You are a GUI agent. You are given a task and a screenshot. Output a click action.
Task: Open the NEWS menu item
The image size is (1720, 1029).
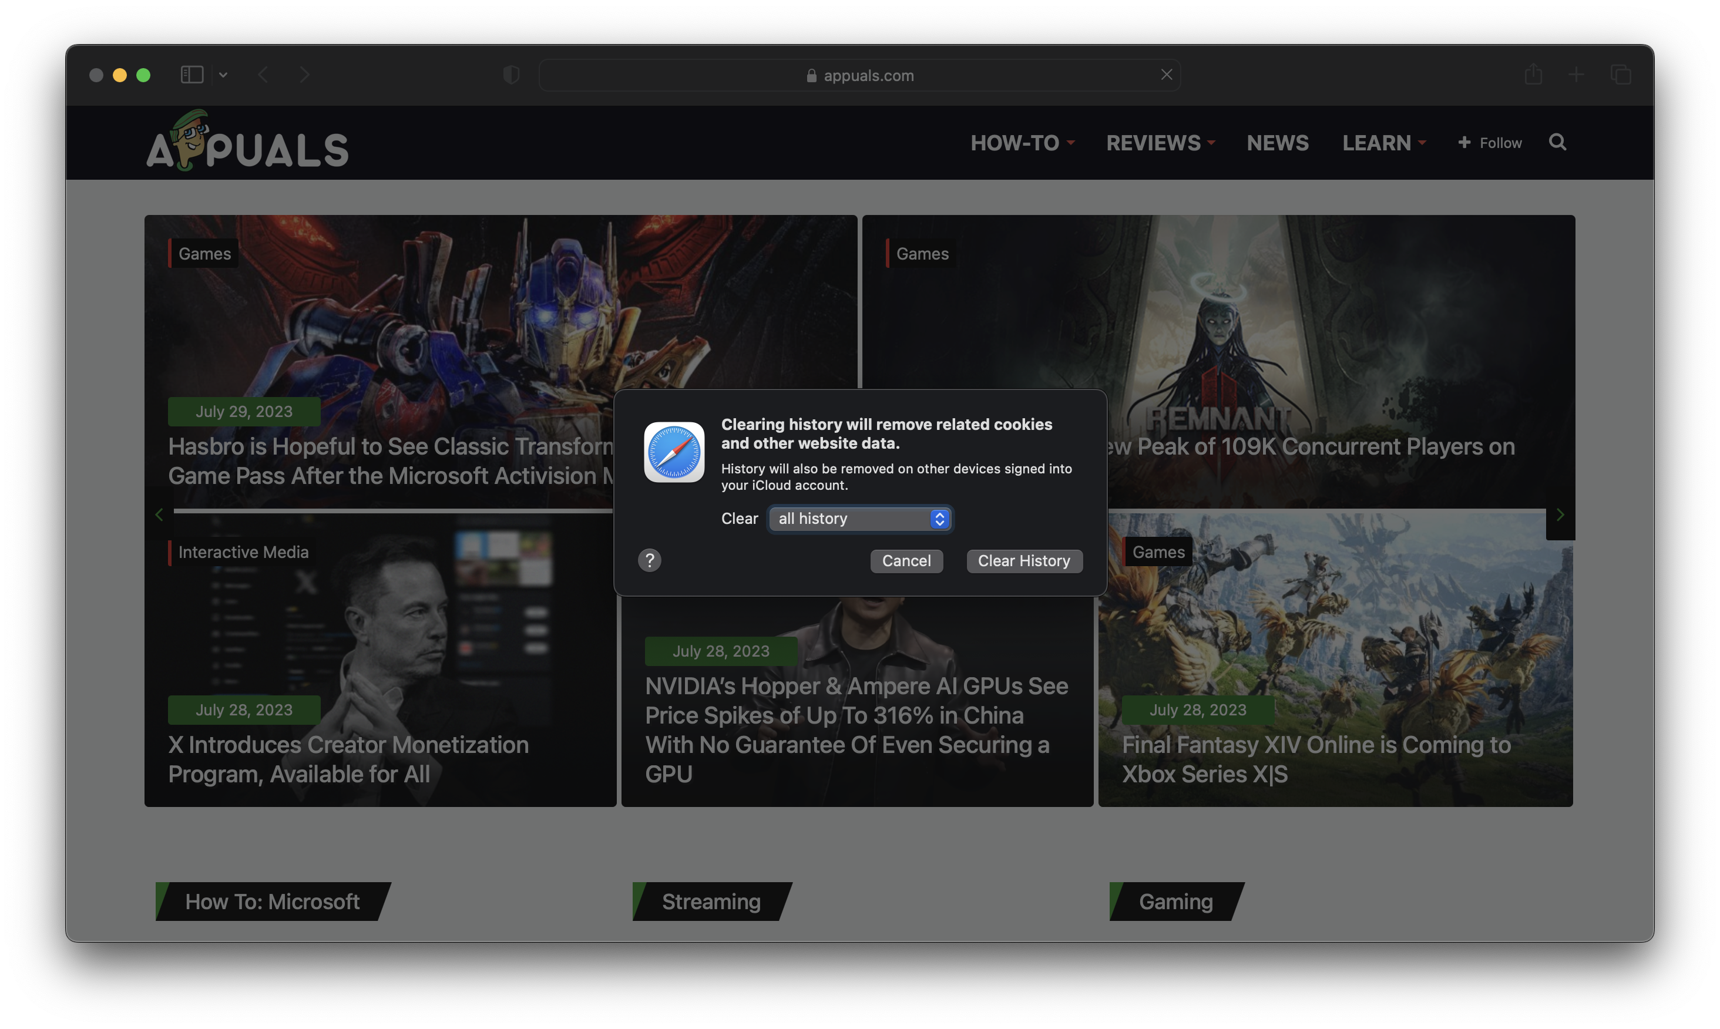point(1278,143)
